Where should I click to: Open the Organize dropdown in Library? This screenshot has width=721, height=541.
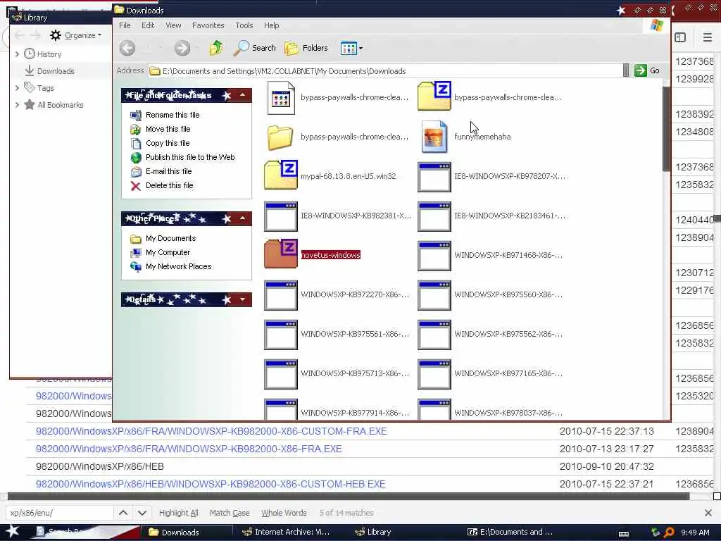pyautogui.click(x=76, y=35)
